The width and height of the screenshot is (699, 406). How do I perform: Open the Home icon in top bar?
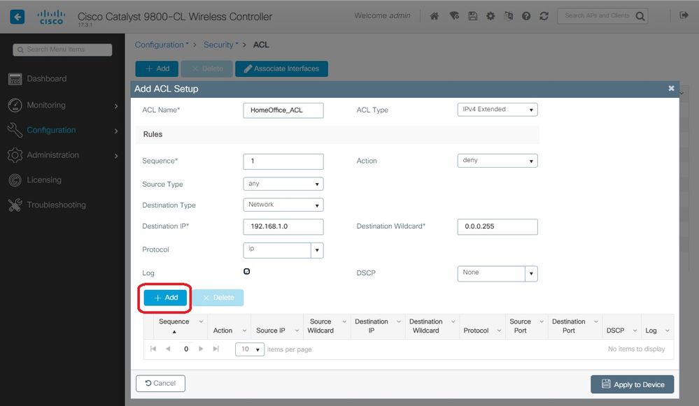(434, 16)
